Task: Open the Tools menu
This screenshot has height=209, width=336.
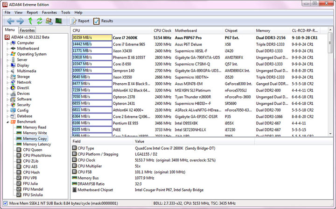Action: click(x=66, y=13)
